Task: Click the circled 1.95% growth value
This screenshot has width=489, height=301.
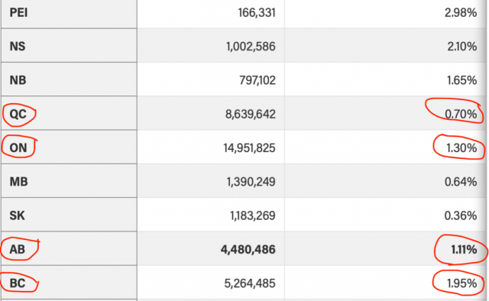Action: pyautogui.click(x=461, y=283)
